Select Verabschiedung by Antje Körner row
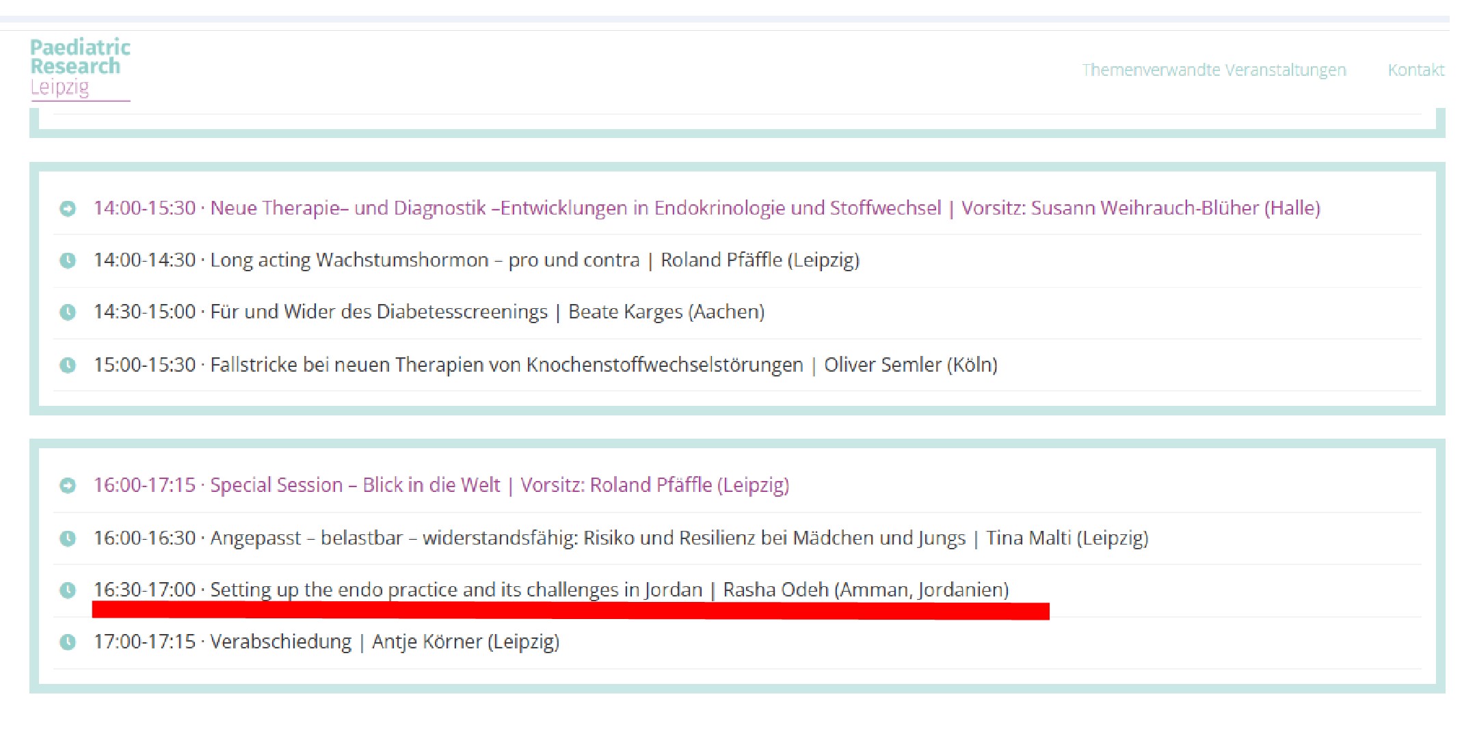The image size is (1462, 742). click(326, 642)
